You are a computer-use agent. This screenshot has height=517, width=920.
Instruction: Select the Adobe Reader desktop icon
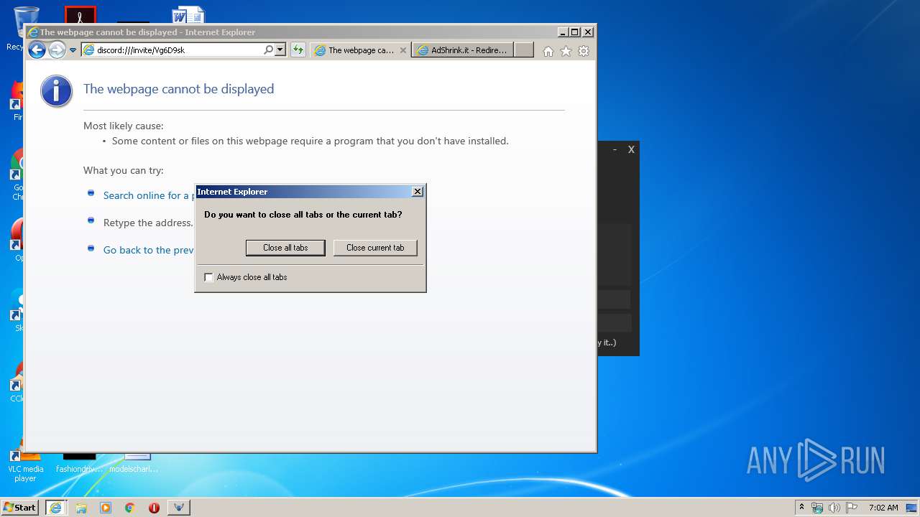pyautogui.click(x=80, y=14)
